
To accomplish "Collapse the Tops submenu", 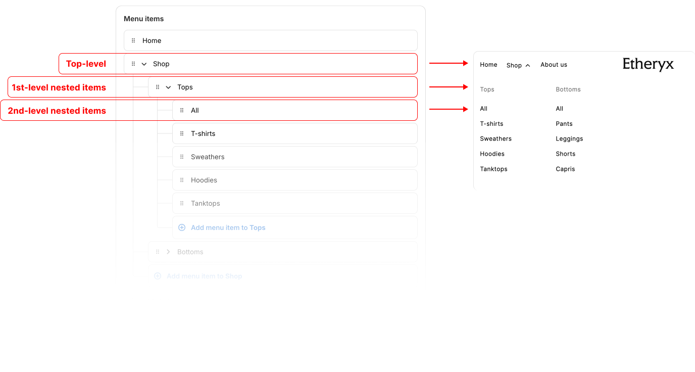I will tap(168, 87).
